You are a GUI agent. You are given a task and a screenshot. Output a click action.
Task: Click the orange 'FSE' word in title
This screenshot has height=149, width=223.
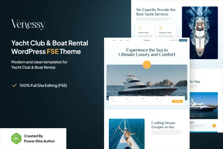click(53, 51)
